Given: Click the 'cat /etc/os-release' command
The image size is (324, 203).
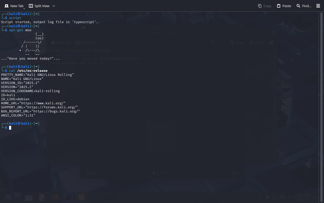Looking at the screenshot, I should point(28,71).
